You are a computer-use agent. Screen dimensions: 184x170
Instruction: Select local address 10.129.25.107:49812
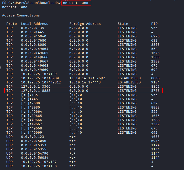41,82
